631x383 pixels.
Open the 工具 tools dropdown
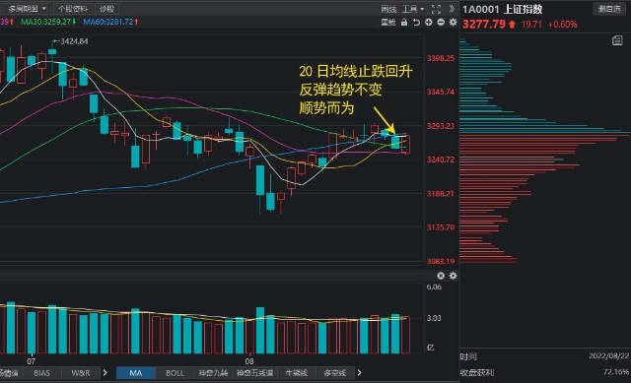413,9
